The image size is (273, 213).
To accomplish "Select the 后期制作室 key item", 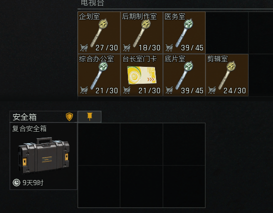I will [x=141, y=32].
